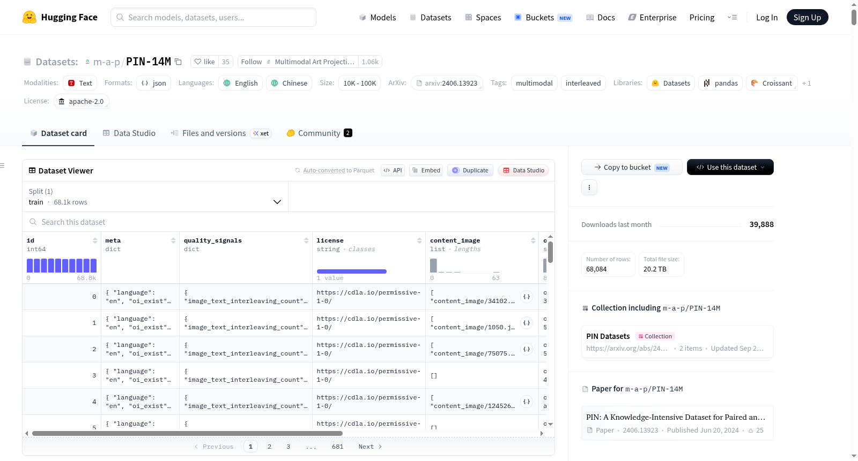Open the Docs page
The image size is (858, 461).
[601, 18]
